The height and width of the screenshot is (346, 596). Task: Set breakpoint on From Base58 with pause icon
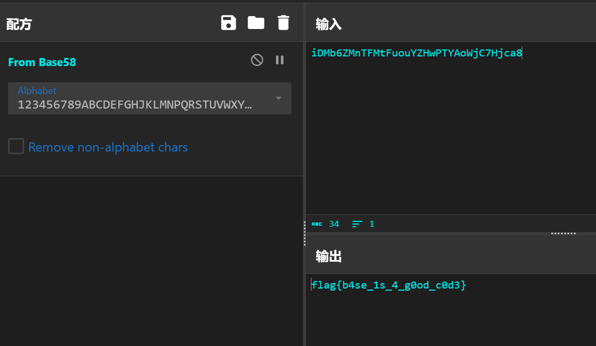[280, 60]
